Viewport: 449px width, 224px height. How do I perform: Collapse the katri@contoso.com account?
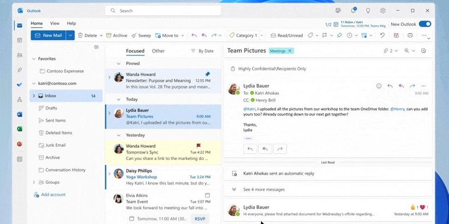(34, 84)
